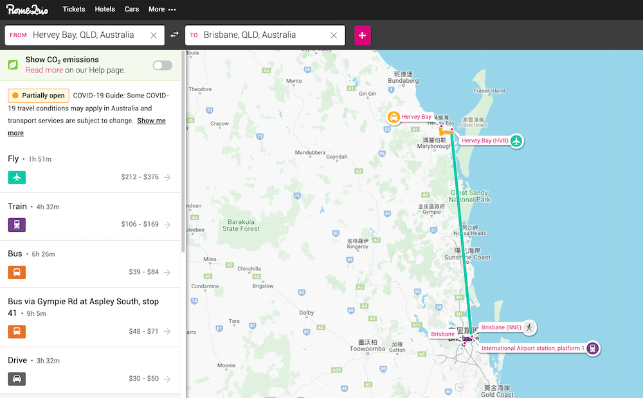Click the purple train icon
Viewport: 643px width, 398px height.
coord(17,225)
